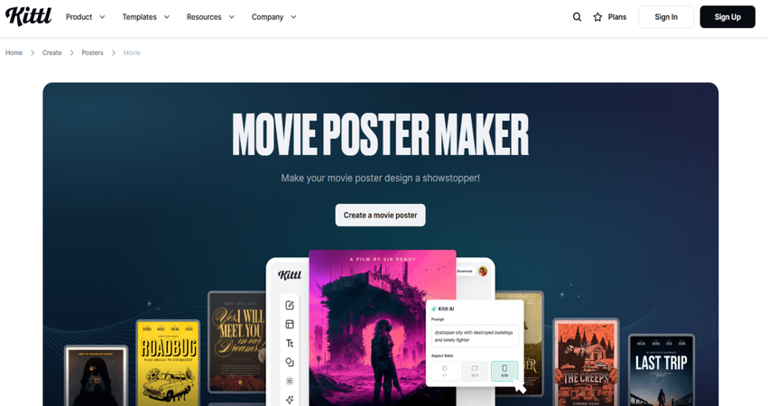Click the Sign In button

(x=666, y=17)
